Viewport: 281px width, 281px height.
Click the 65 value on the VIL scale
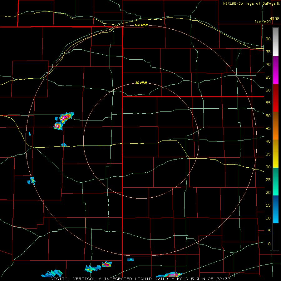pos(268,77)
